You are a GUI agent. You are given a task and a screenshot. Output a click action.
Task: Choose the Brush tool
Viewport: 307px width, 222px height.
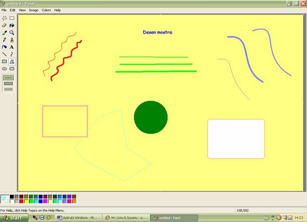[12, 40]
